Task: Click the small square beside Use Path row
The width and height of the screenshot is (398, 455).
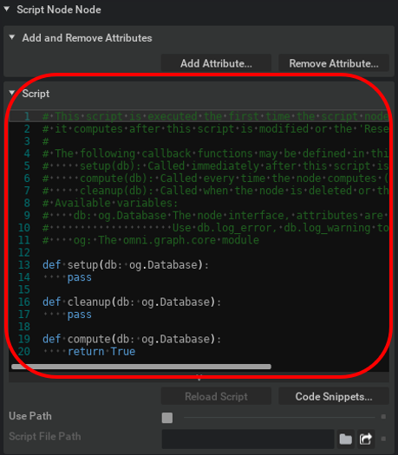Action: 383,417
